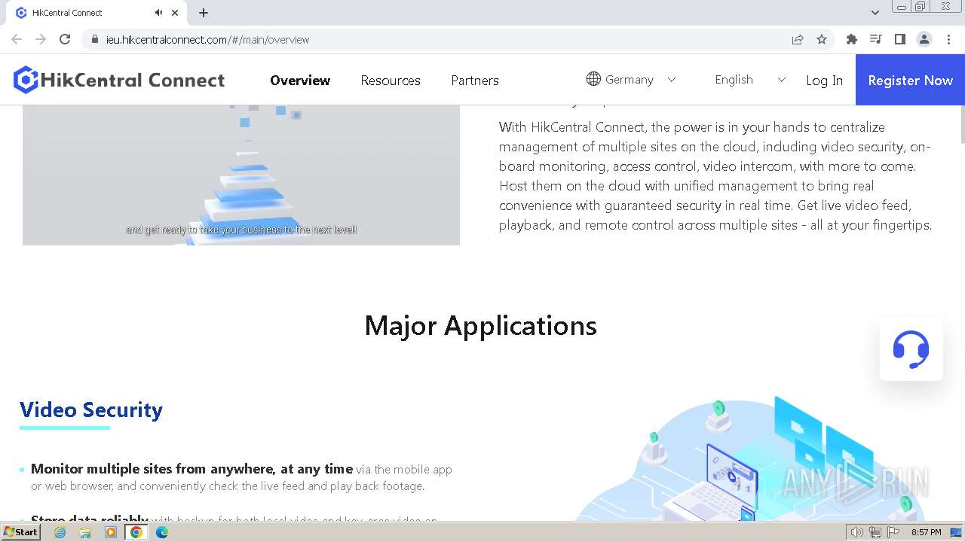Select the Overview nav item
Screen dimensions: 965x542
(x=300, y=81)
